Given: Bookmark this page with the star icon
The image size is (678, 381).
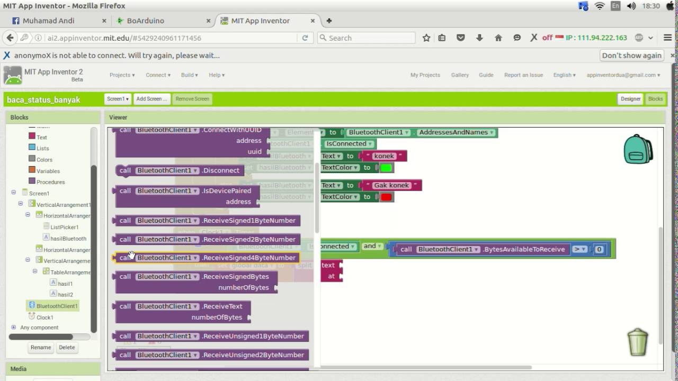Looking at the screenshot, I should tap(426, 38).
